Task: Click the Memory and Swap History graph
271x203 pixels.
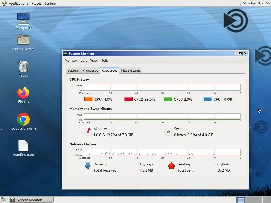Action: (162, 117)
